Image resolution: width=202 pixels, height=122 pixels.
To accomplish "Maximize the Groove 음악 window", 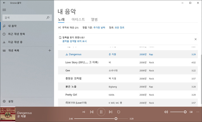I will pos(190,3).
